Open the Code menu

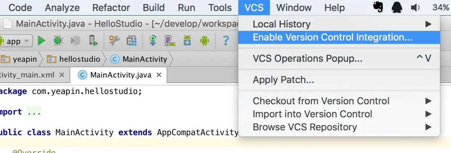tap(20, 7)
